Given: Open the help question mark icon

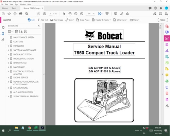Looking at the screenshot, I should pos(155,8).
